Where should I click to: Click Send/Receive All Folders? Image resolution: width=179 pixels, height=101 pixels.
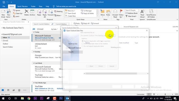click(151, 14)
